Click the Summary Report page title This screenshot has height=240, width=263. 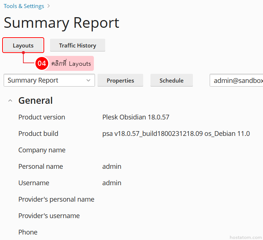pos(61,23)
